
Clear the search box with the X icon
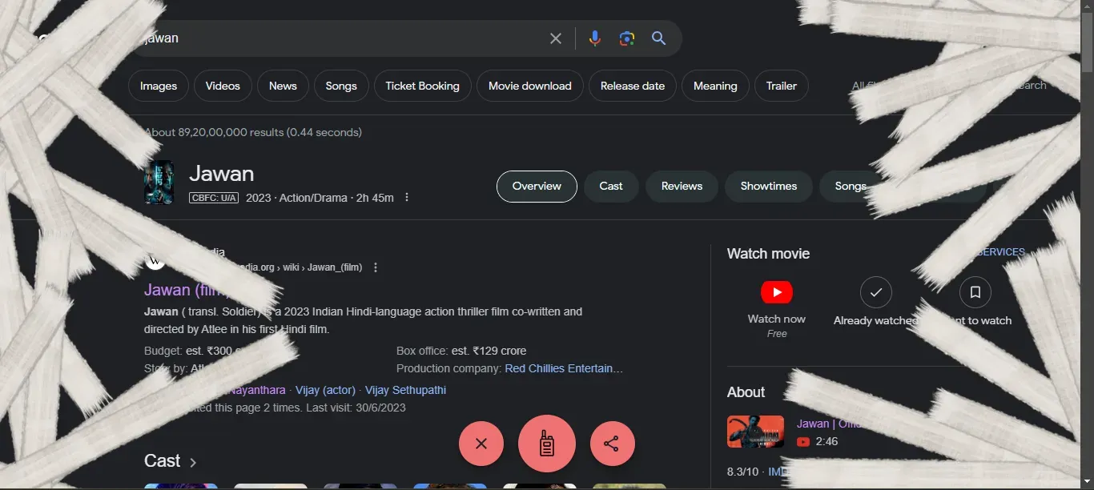[x=555, y=38]
